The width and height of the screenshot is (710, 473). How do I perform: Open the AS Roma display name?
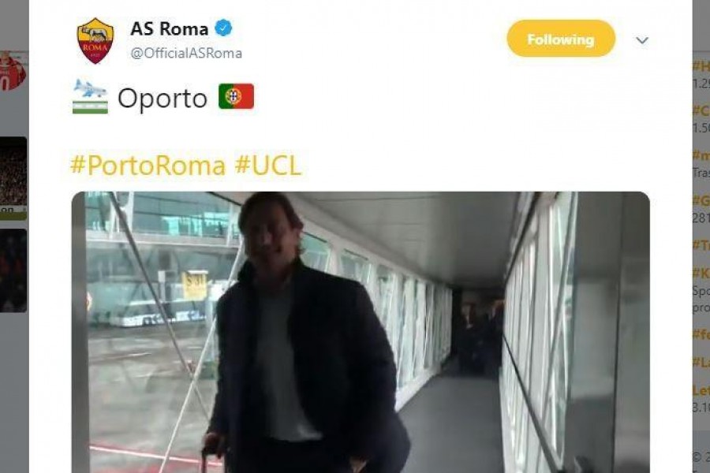coord(170,28)
